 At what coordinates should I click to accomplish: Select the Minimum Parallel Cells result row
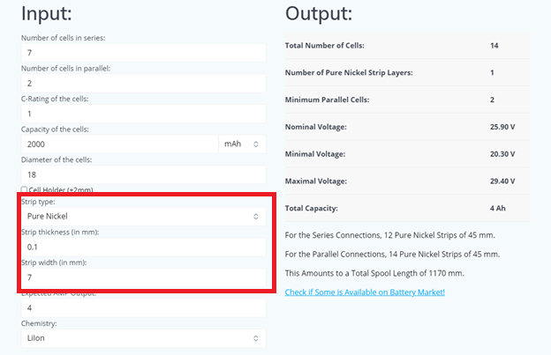coord(406,100)
